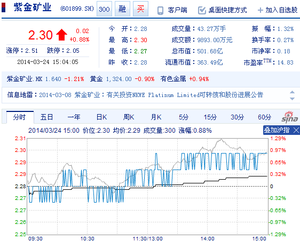300x241 pixels.
Task: Switch to the 周K weekly candlestick tab
Action: pos(129,117)
